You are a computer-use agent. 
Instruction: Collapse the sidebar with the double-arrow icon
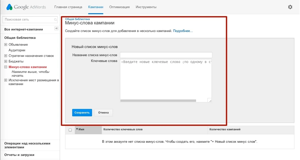(x=56, y=28)
